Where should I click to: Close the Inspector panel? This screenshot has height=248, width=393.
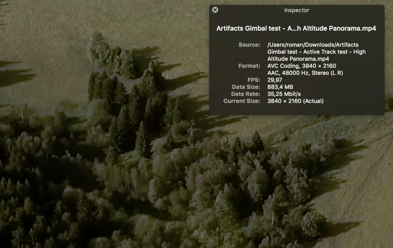215,10
